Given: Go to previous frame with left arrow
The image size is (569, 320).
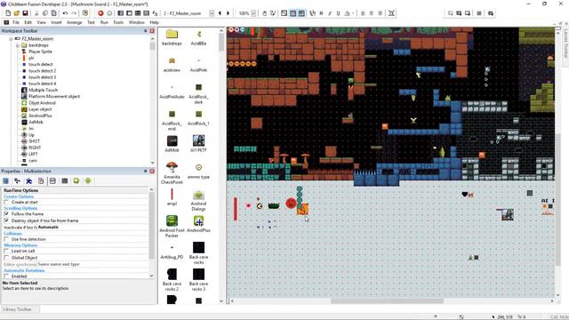Looking at the screenshot, I should click(x=220, y=13).
